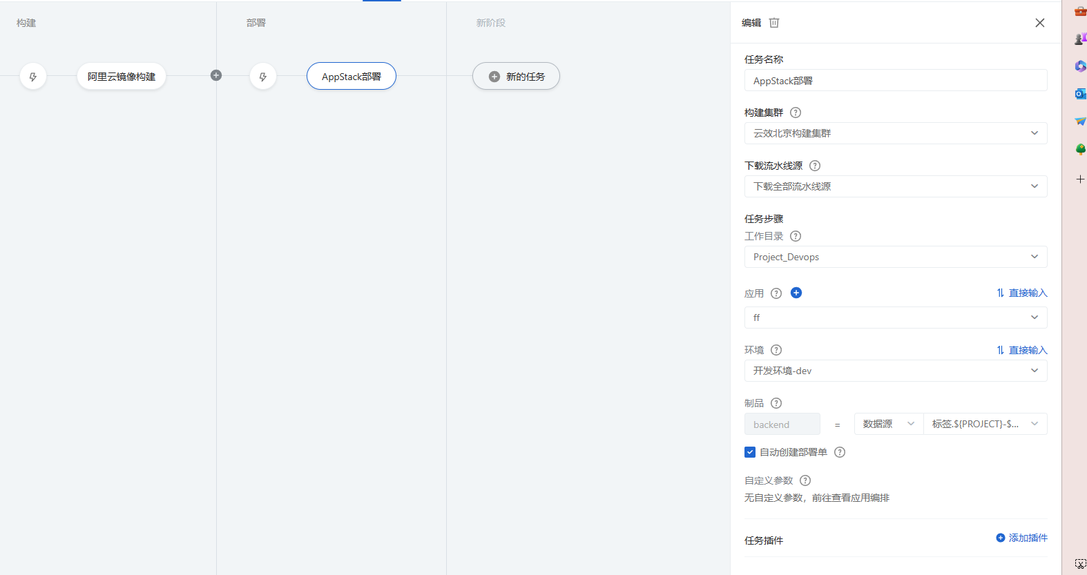Click the 新阶段 stage title

(491, 23)
